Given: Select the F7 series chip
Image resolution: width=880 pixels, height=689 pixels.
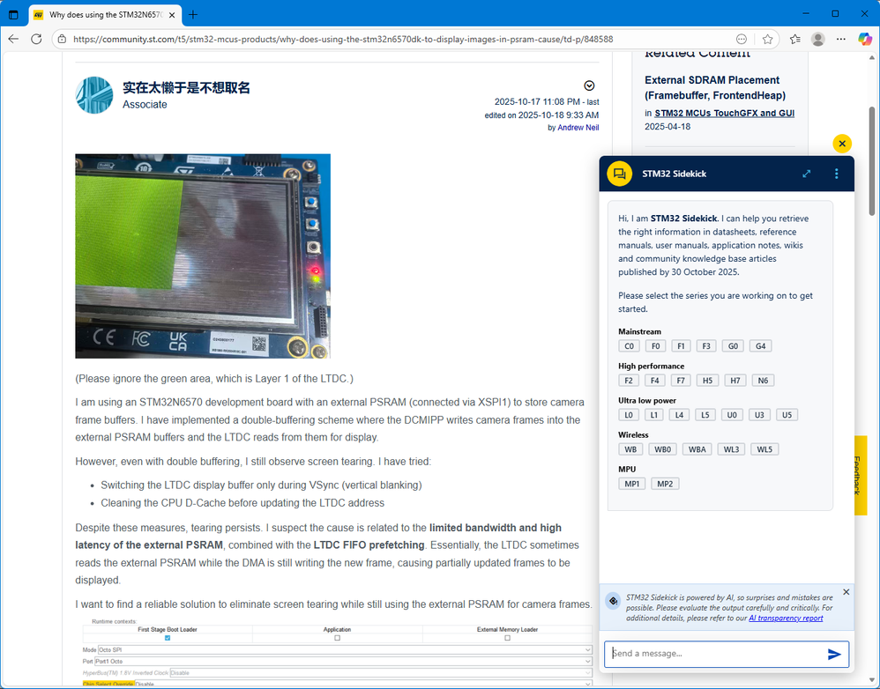Looking at the screenshot, I should pyautogui.click(x=681, y=381).
